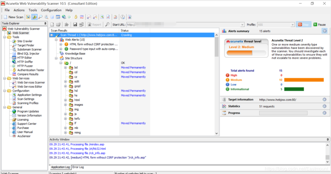Select Knowledge Base tree node
Viewport: 331px width, 174px height.
pyautogui.click(x=75, y=54)
